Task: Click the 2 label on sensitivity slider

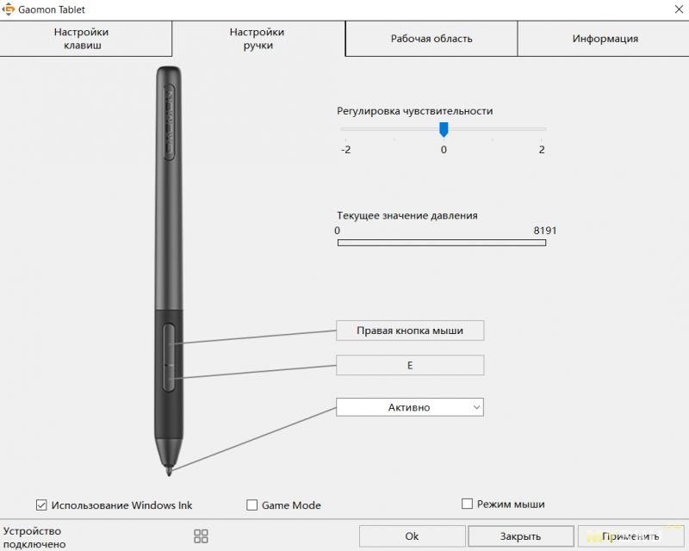Action: tap(542, 150)
